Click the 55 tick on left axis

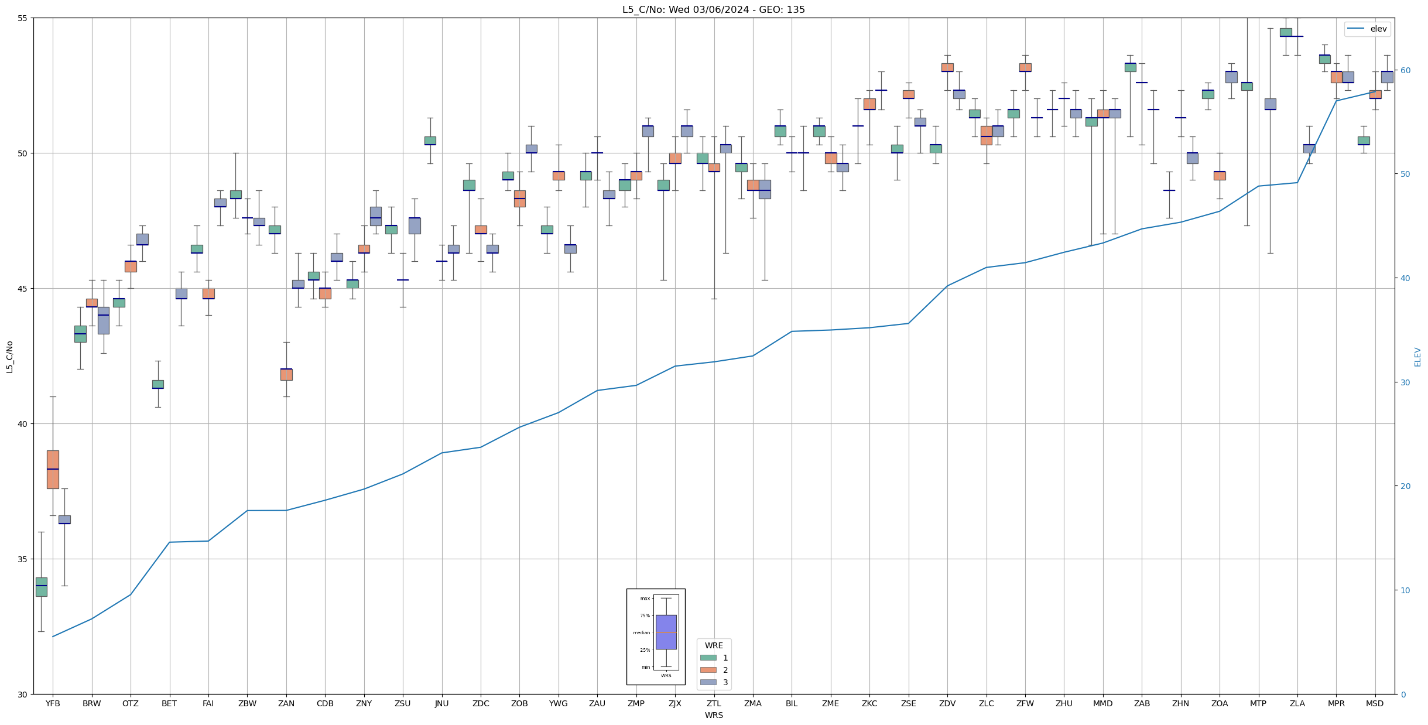(23, 18)
